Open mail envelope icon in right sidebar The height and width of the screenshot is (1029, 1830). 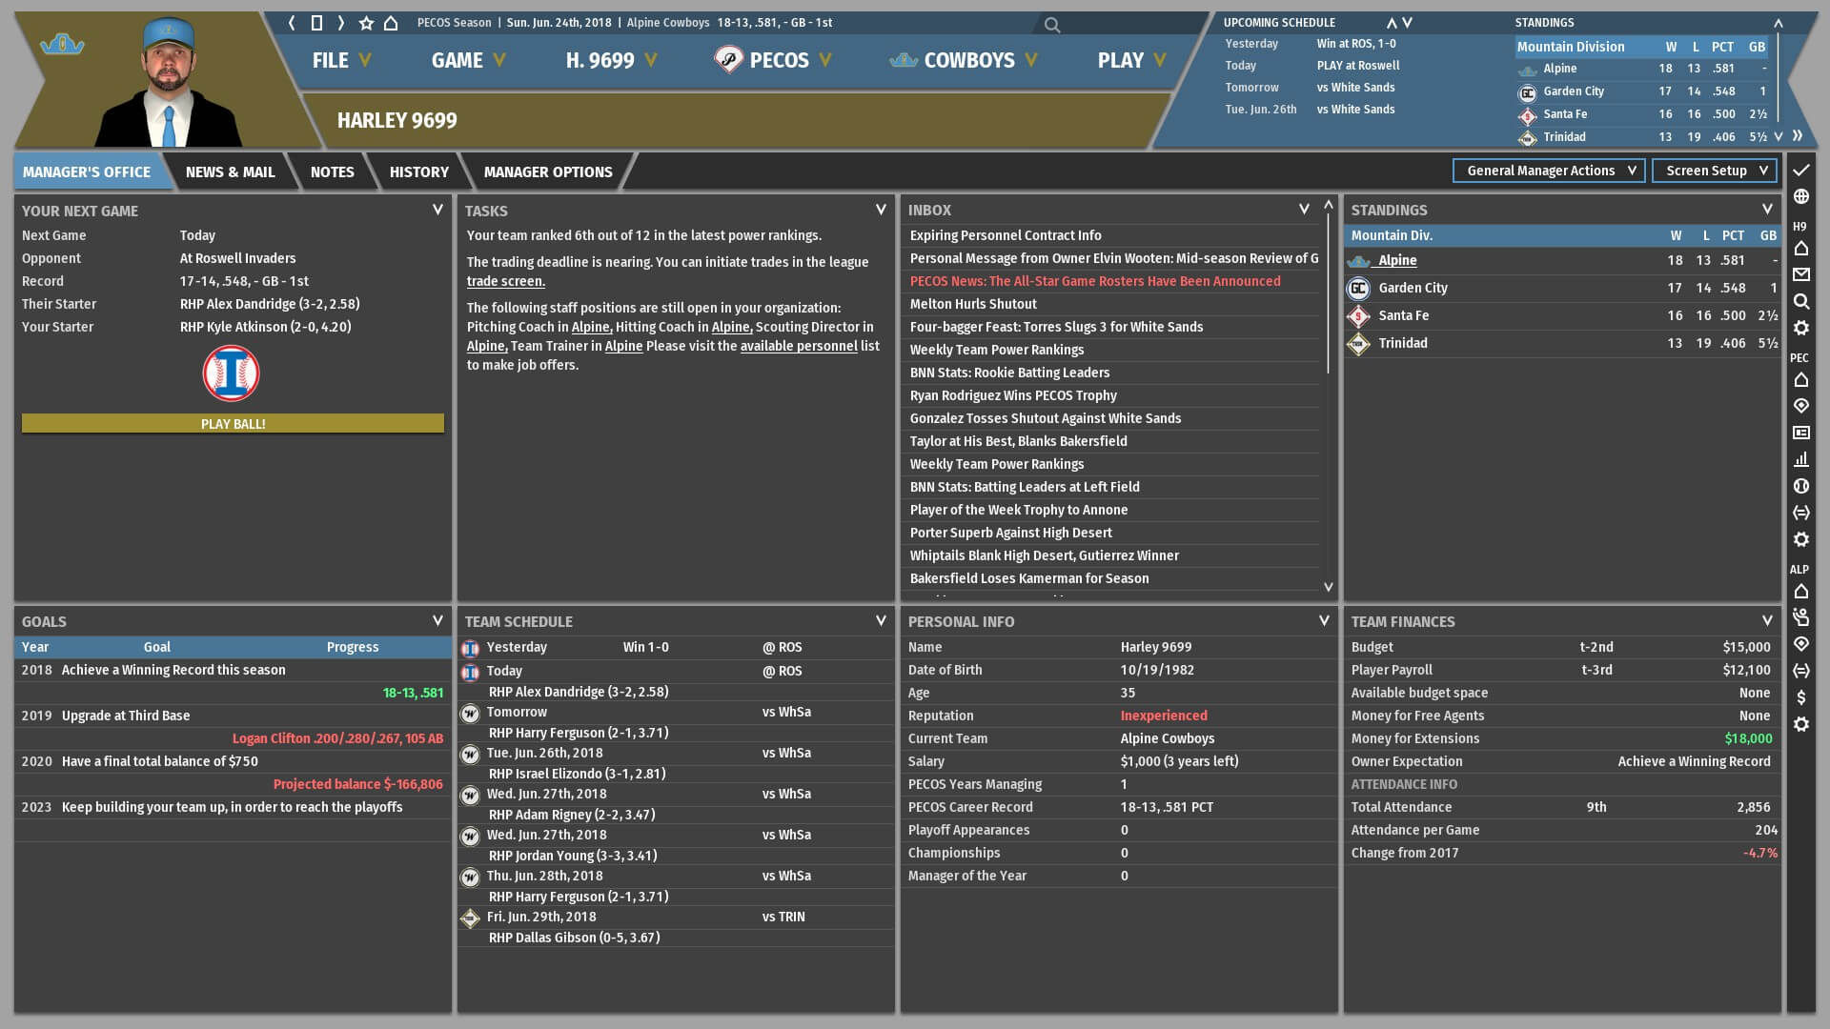[x=1800, y=274]
